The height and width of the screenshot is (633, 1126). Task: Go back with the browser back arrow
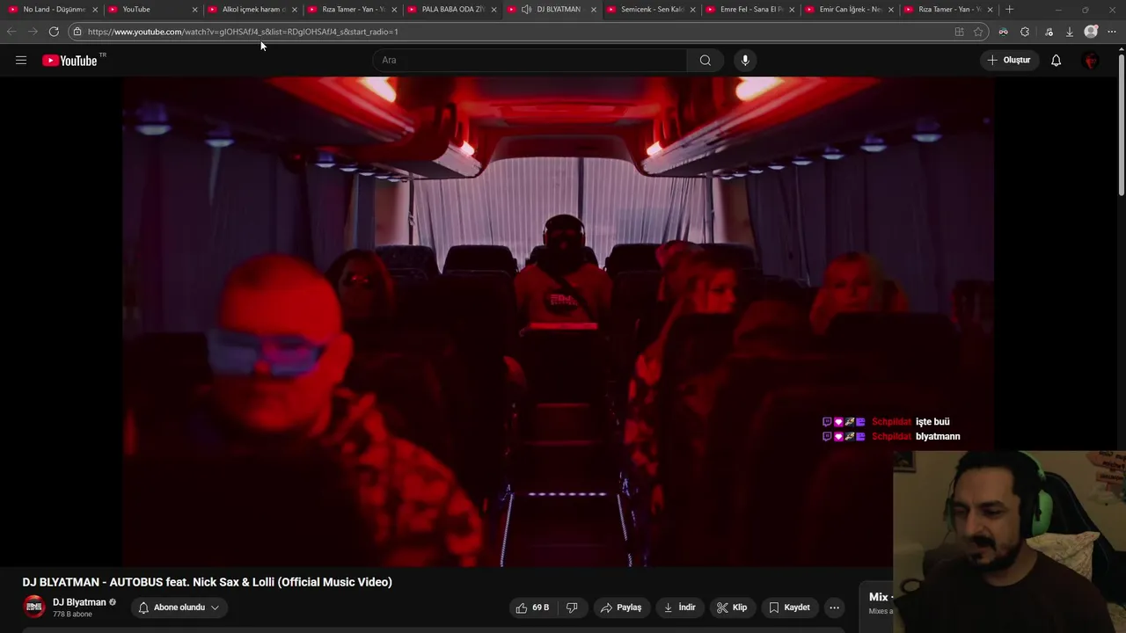(x=11, y=32)
